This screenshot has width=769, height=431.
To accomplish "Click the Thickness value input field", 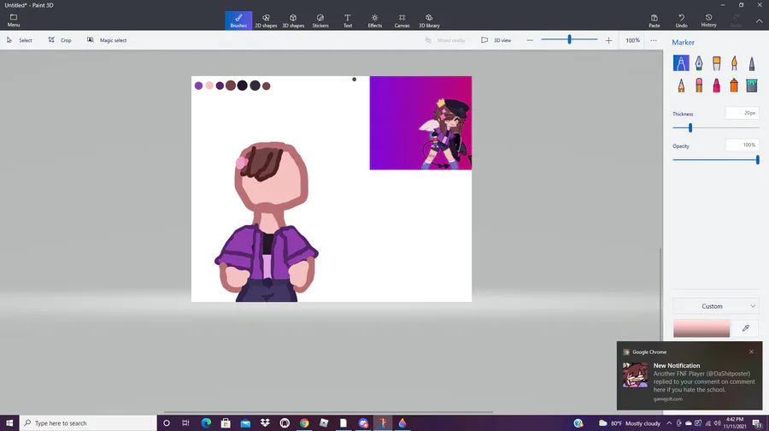I will coord(743,113).
